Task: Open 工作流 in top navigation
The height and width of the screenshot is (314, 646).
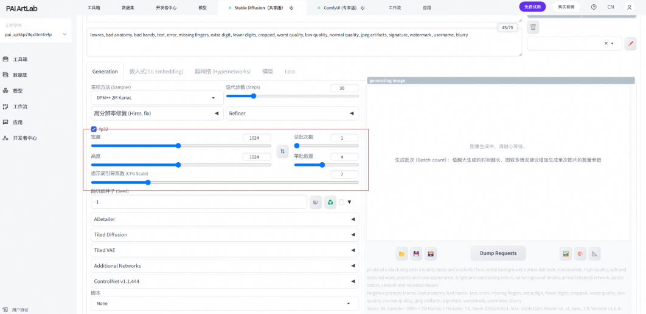Action: (x=395, y=8)
